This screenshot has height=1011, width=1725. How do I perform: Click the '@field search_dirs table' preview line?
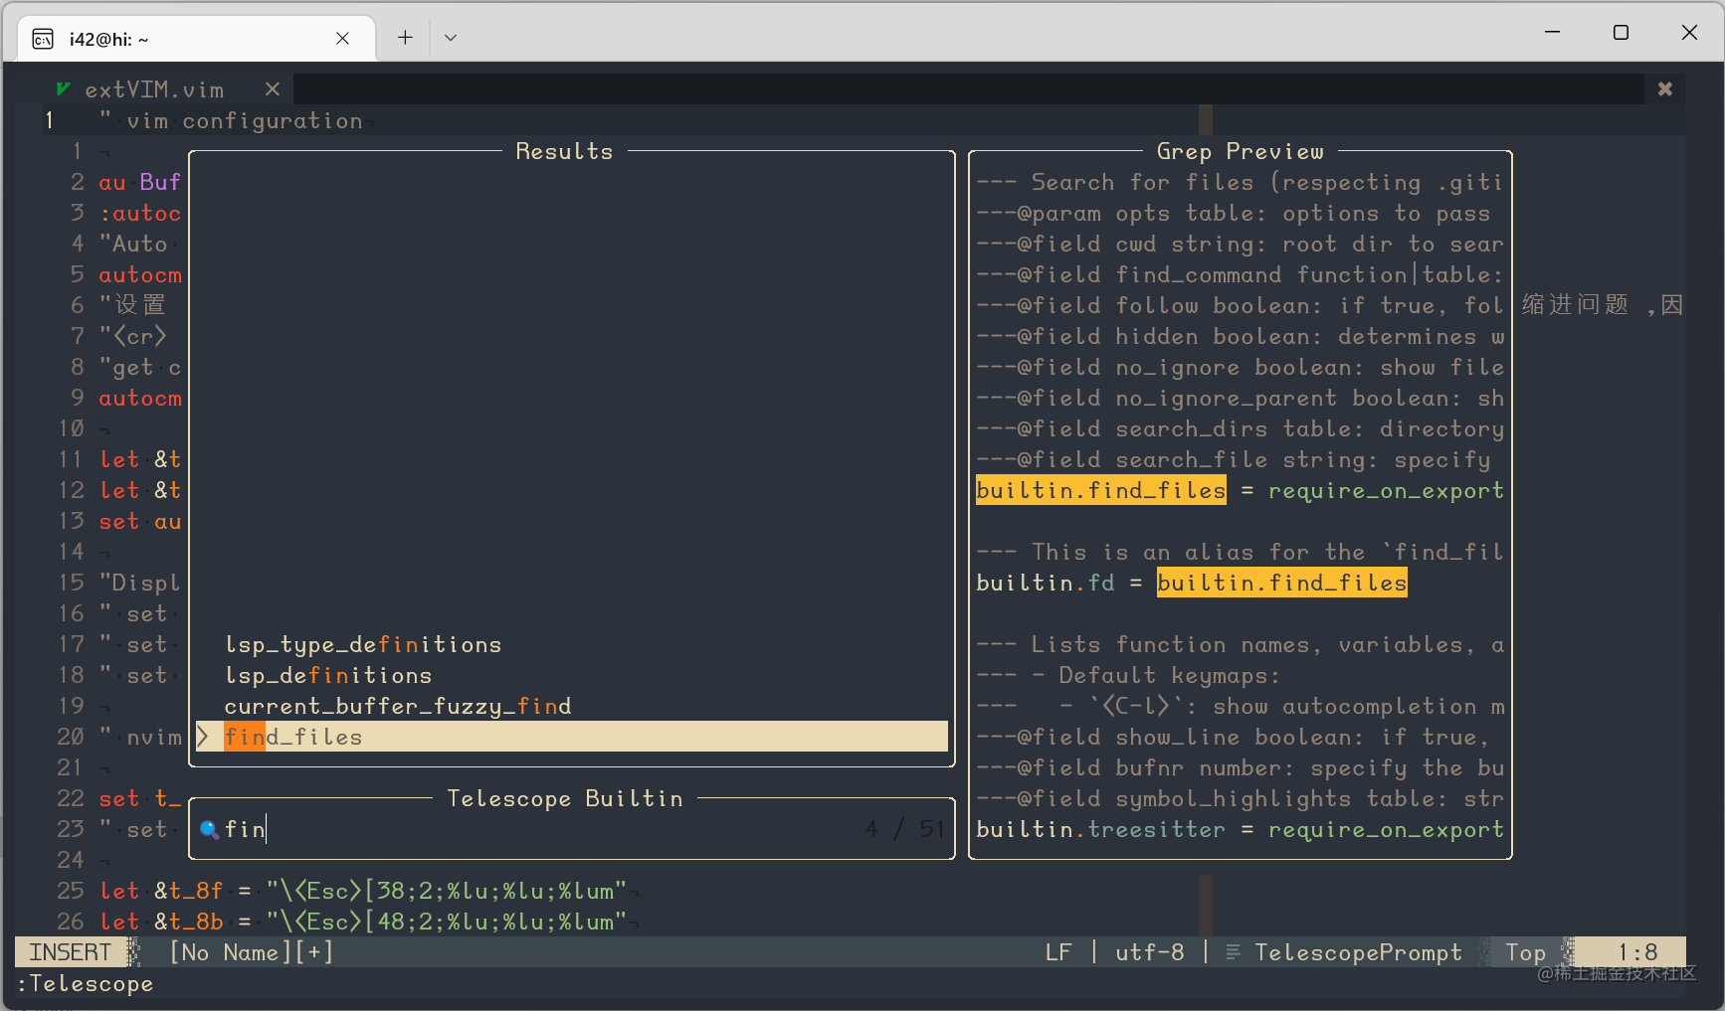(x=1240, y=428)
